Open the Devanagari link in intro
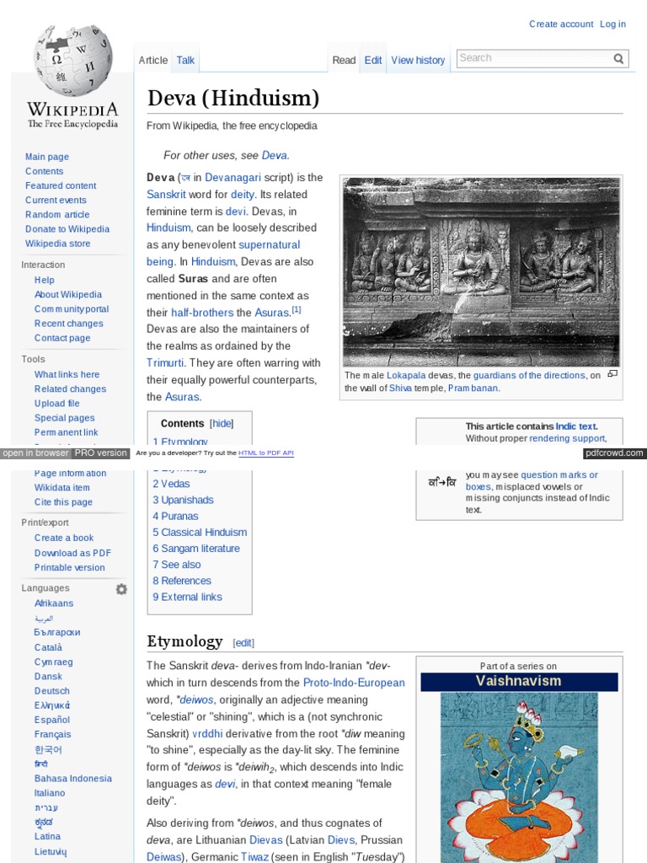This screenshot has height=863, width=647. point(233,178)
